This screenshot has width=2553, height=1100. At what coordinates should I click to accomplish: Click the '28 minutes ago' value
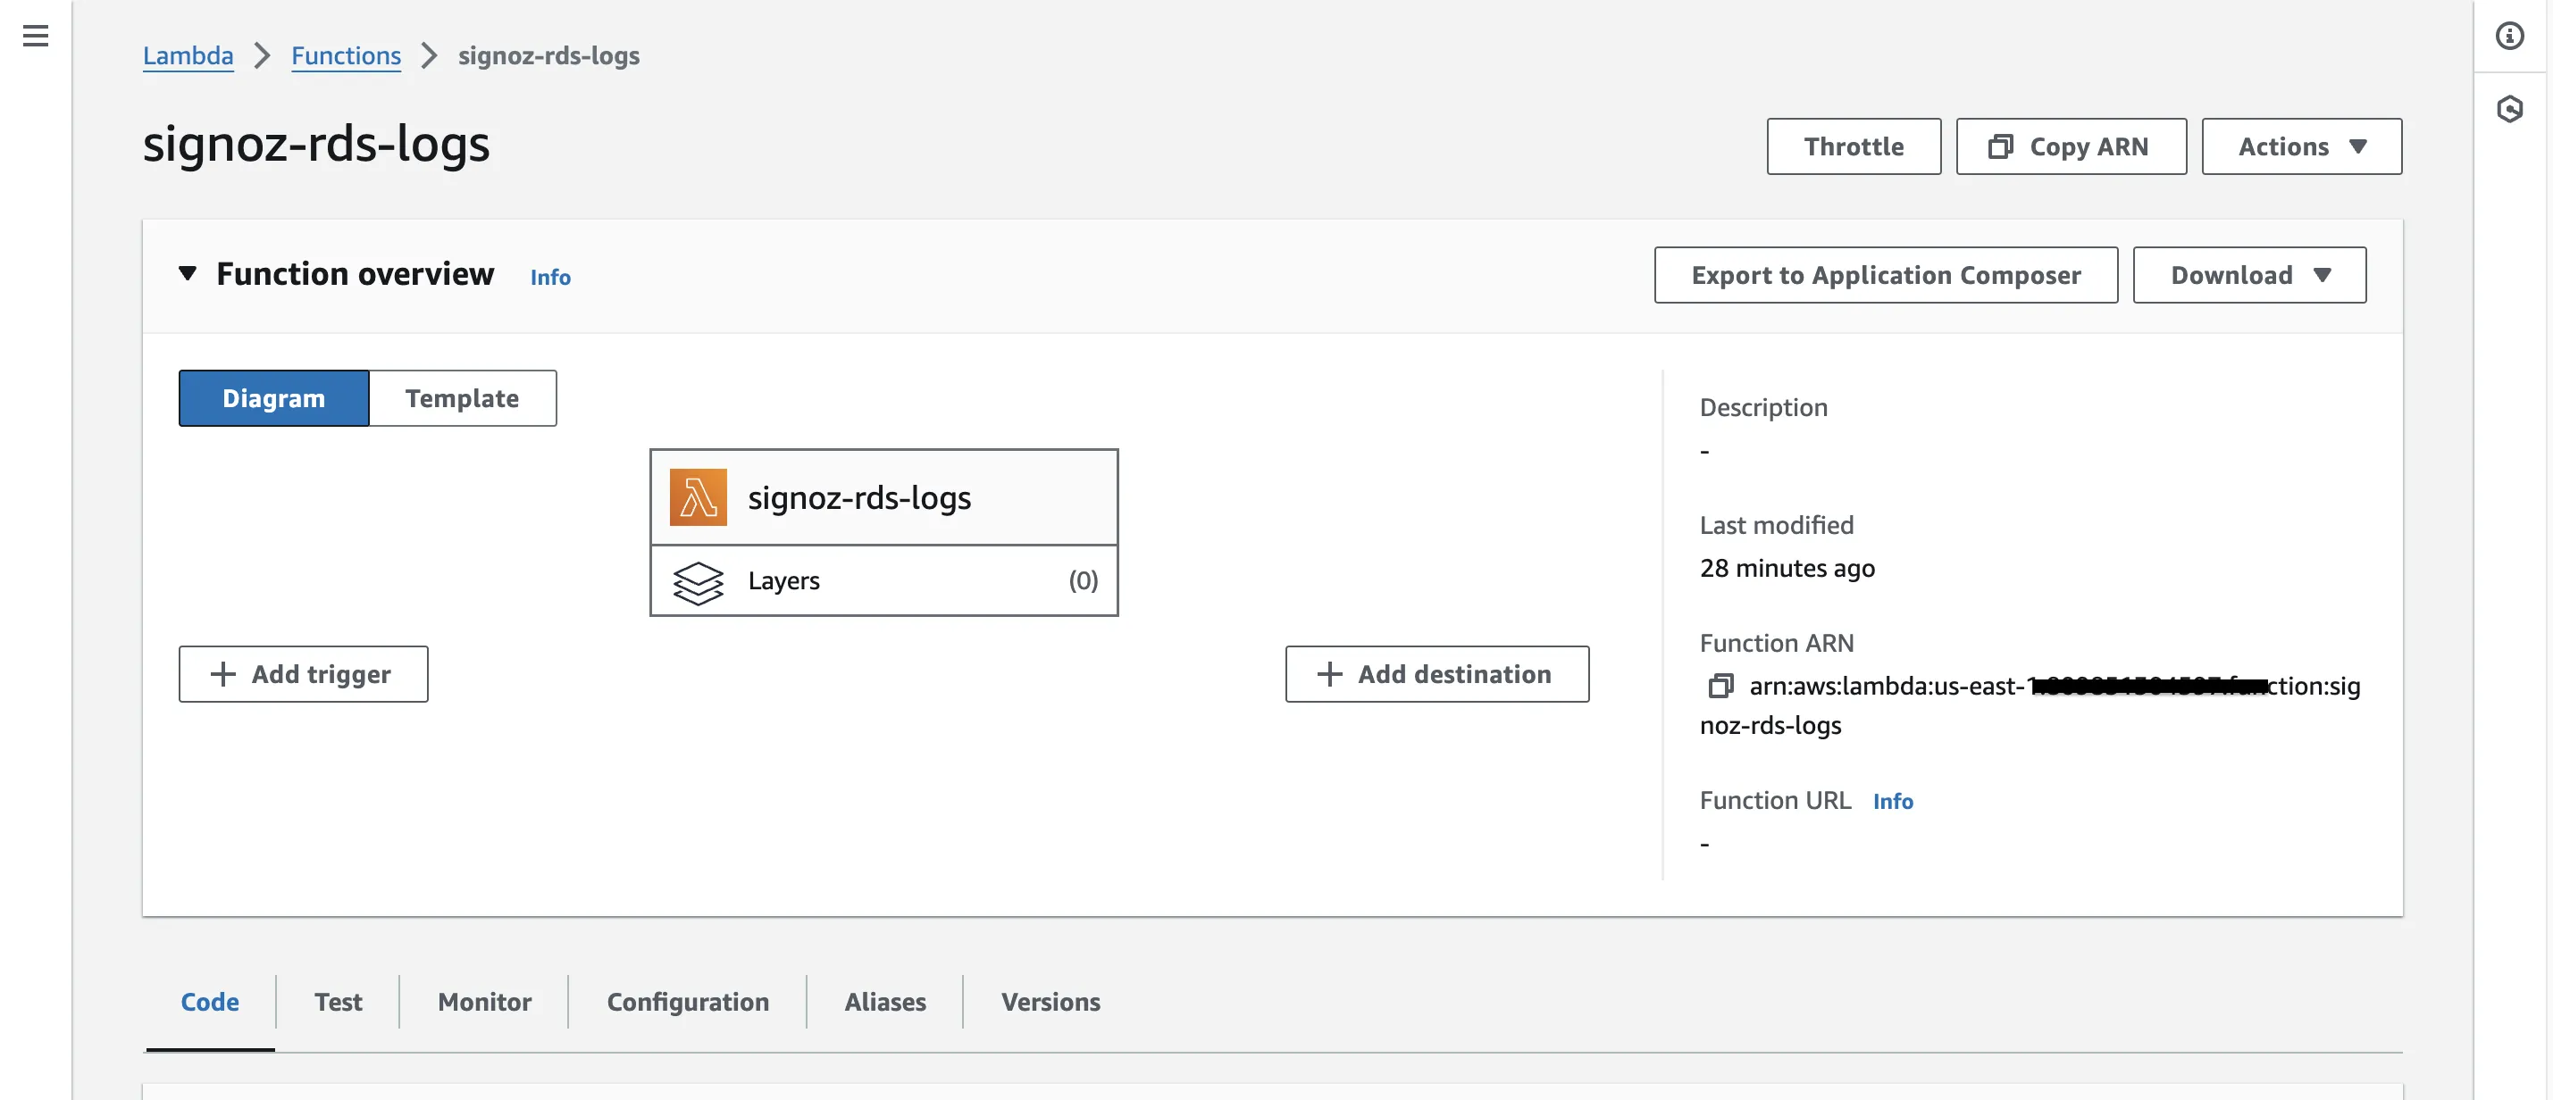1787,568
